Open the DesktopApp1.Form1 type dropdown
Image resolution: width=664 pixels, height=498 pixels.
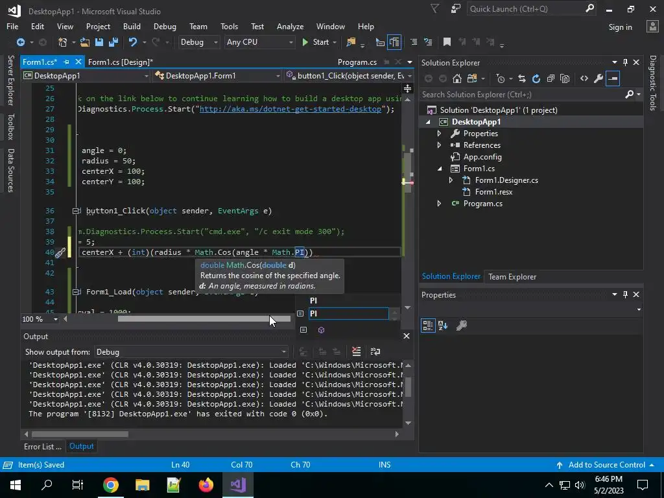pos(217,76)
